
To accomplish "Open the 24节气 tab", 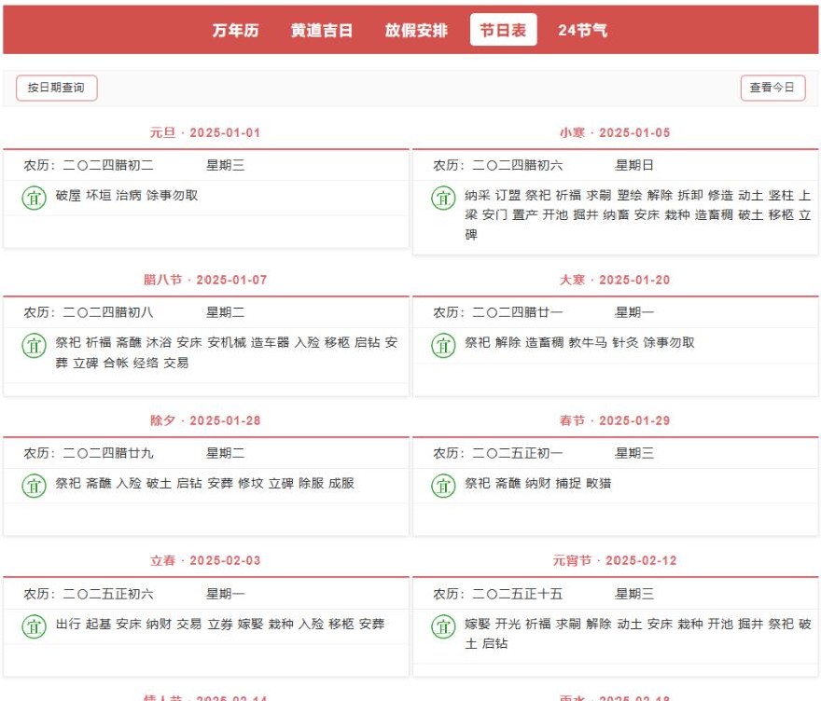I will 582,30.
